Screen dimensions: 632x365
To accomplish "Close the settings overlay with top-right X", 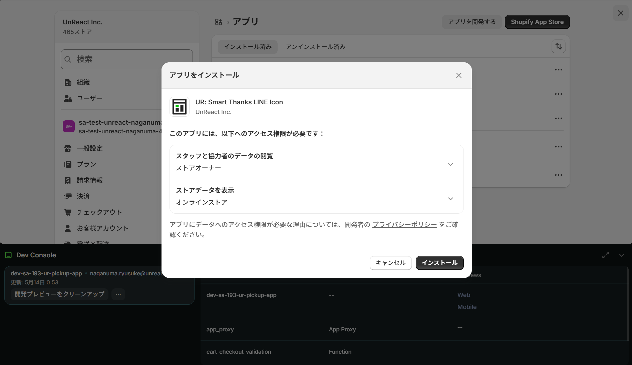I will tap(621, 13).
